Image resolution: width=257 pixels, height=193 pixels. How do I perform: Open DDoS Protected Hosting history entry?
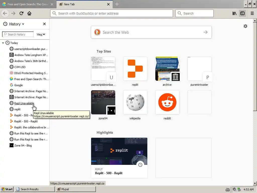[x=29, y=73]
